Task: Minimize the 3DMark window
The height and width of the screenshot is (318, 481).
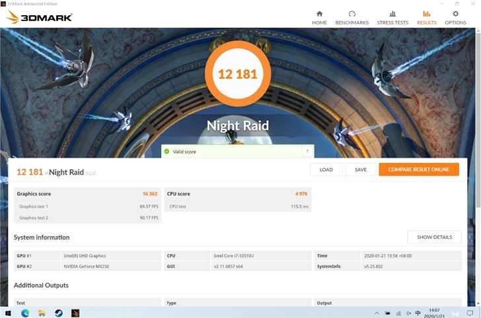Action: click(x=442, y=4)
